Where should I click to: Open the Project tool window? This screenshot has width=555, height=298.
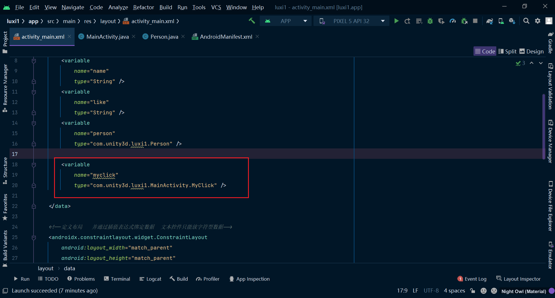(x=5, y=42)
